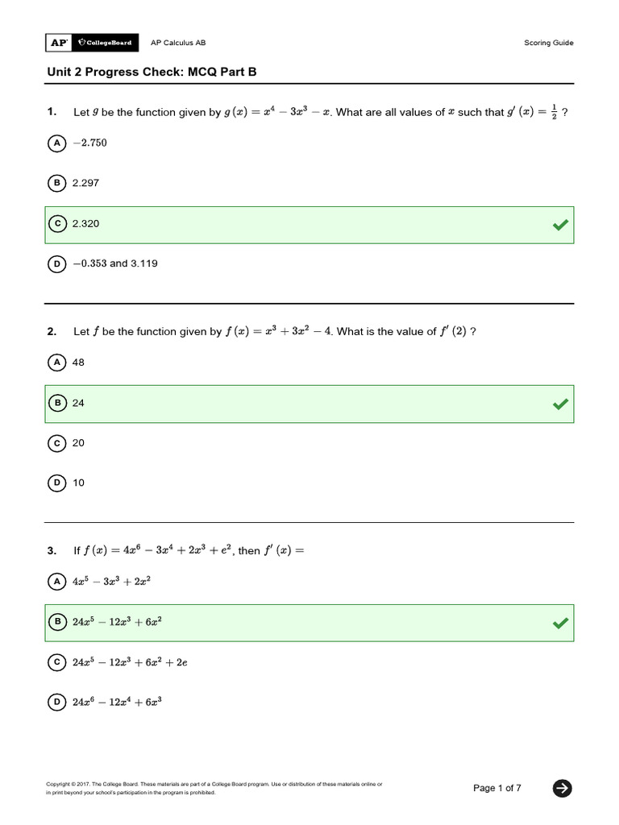Click the AP Calculus AB header label
The width and height of the screenshot is (619, 825).
click(x=178, y=43)
